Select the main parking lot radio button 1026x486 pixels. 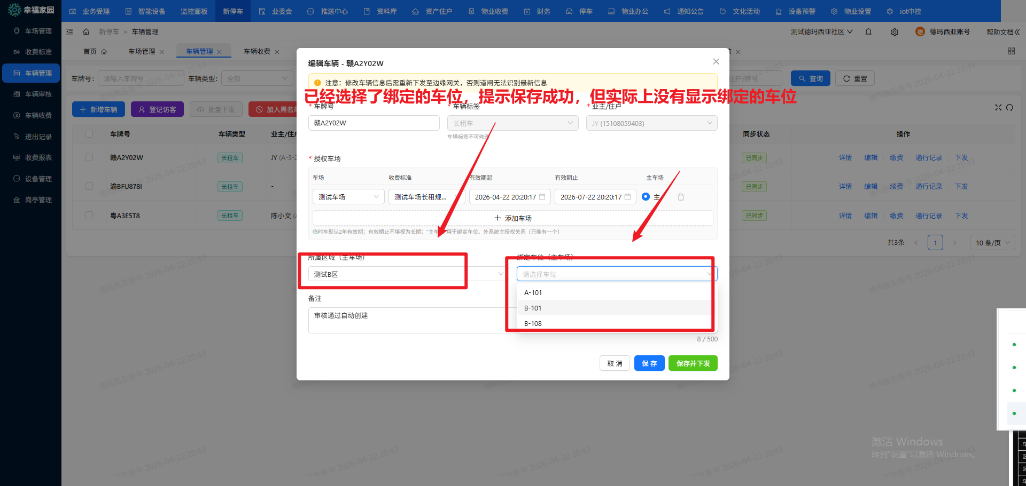[646, 197]
